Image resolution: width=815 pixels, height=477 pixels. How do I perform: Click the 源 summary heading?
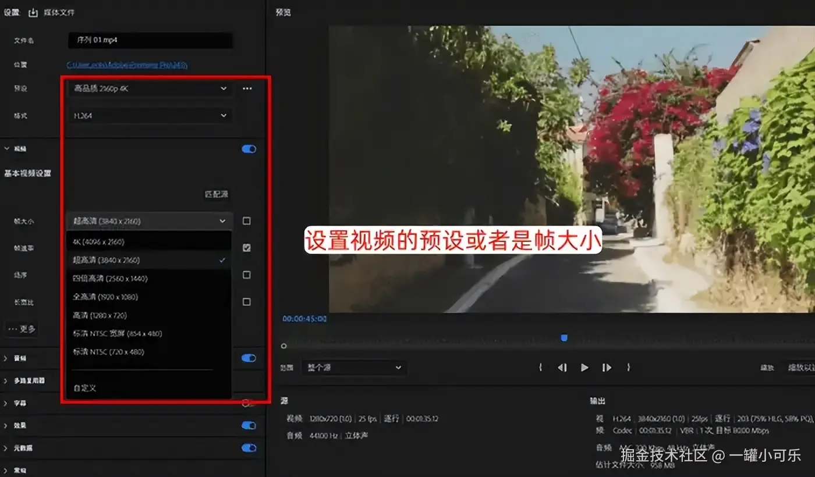(284, 401)
